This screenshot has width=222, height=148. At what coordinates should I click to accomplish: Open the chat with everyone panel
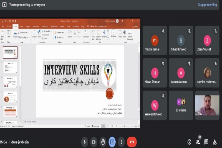(x=206, y=142)
